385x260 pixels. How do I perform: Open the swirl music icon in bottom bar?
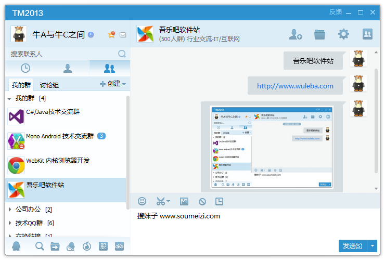click(x=87, y=246)
